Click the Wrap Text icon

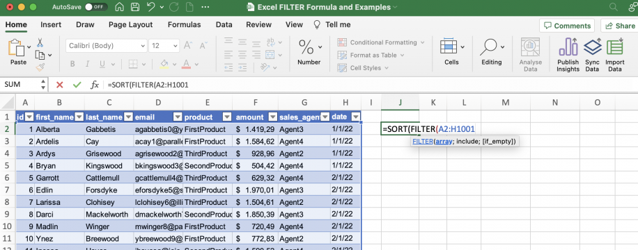(x=271, y=42)
